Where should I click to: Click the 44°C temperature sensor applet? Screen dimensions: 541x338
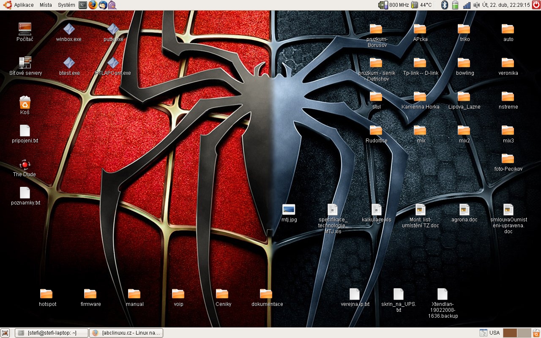421,5
